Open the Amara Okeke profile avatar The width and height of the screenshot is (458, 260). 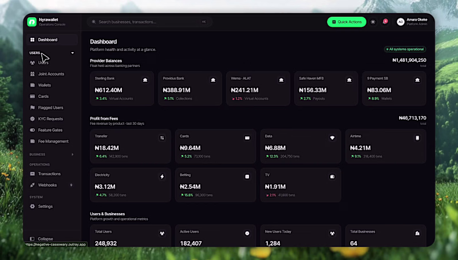click(x=400, y=22)
